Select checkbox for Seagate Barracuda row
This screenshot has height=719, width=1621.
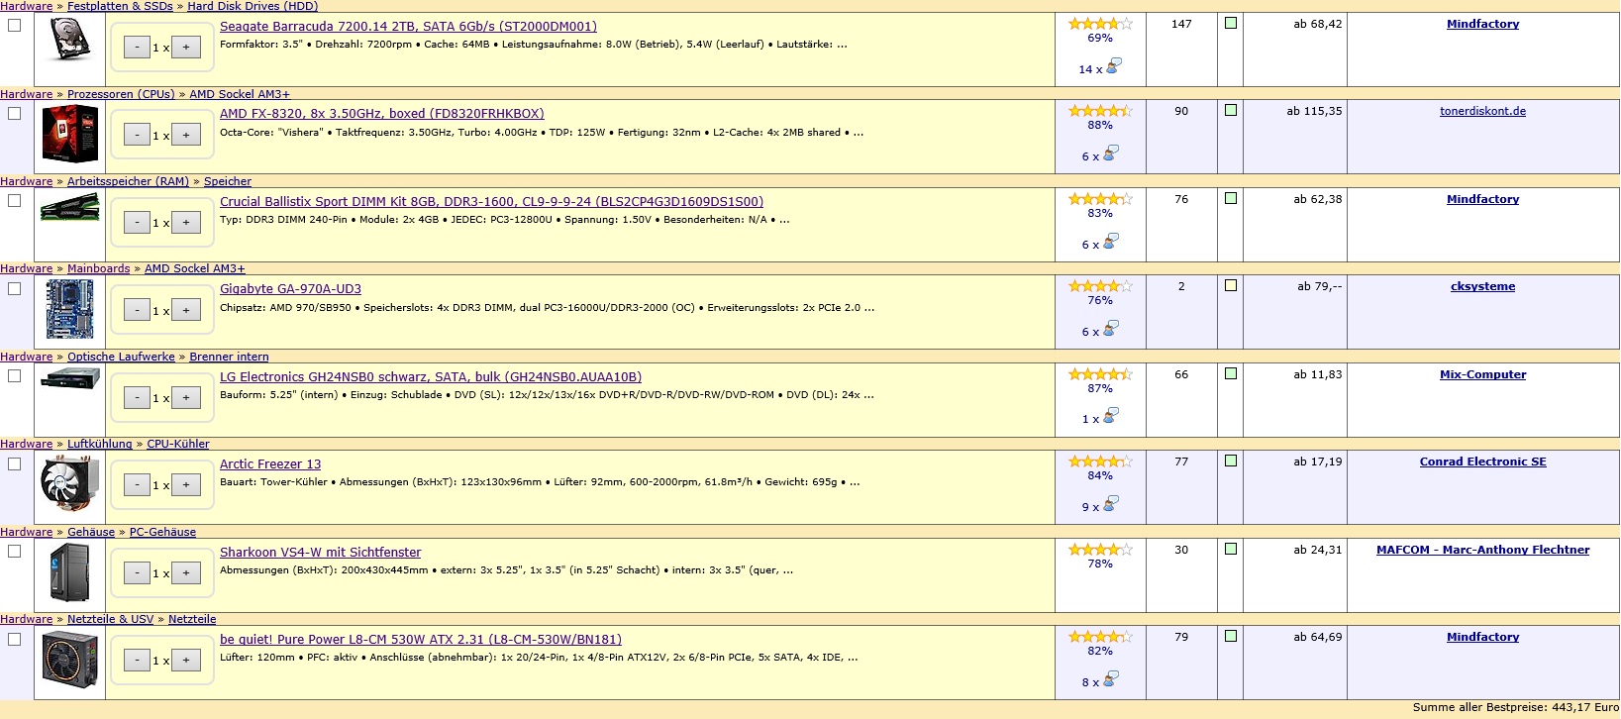14,25
